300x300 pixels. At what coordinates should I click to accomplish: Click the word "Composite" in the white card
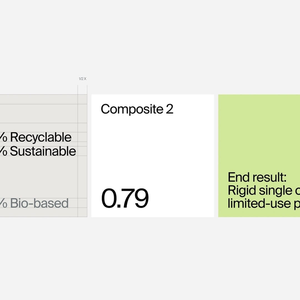tap(132, 109)
